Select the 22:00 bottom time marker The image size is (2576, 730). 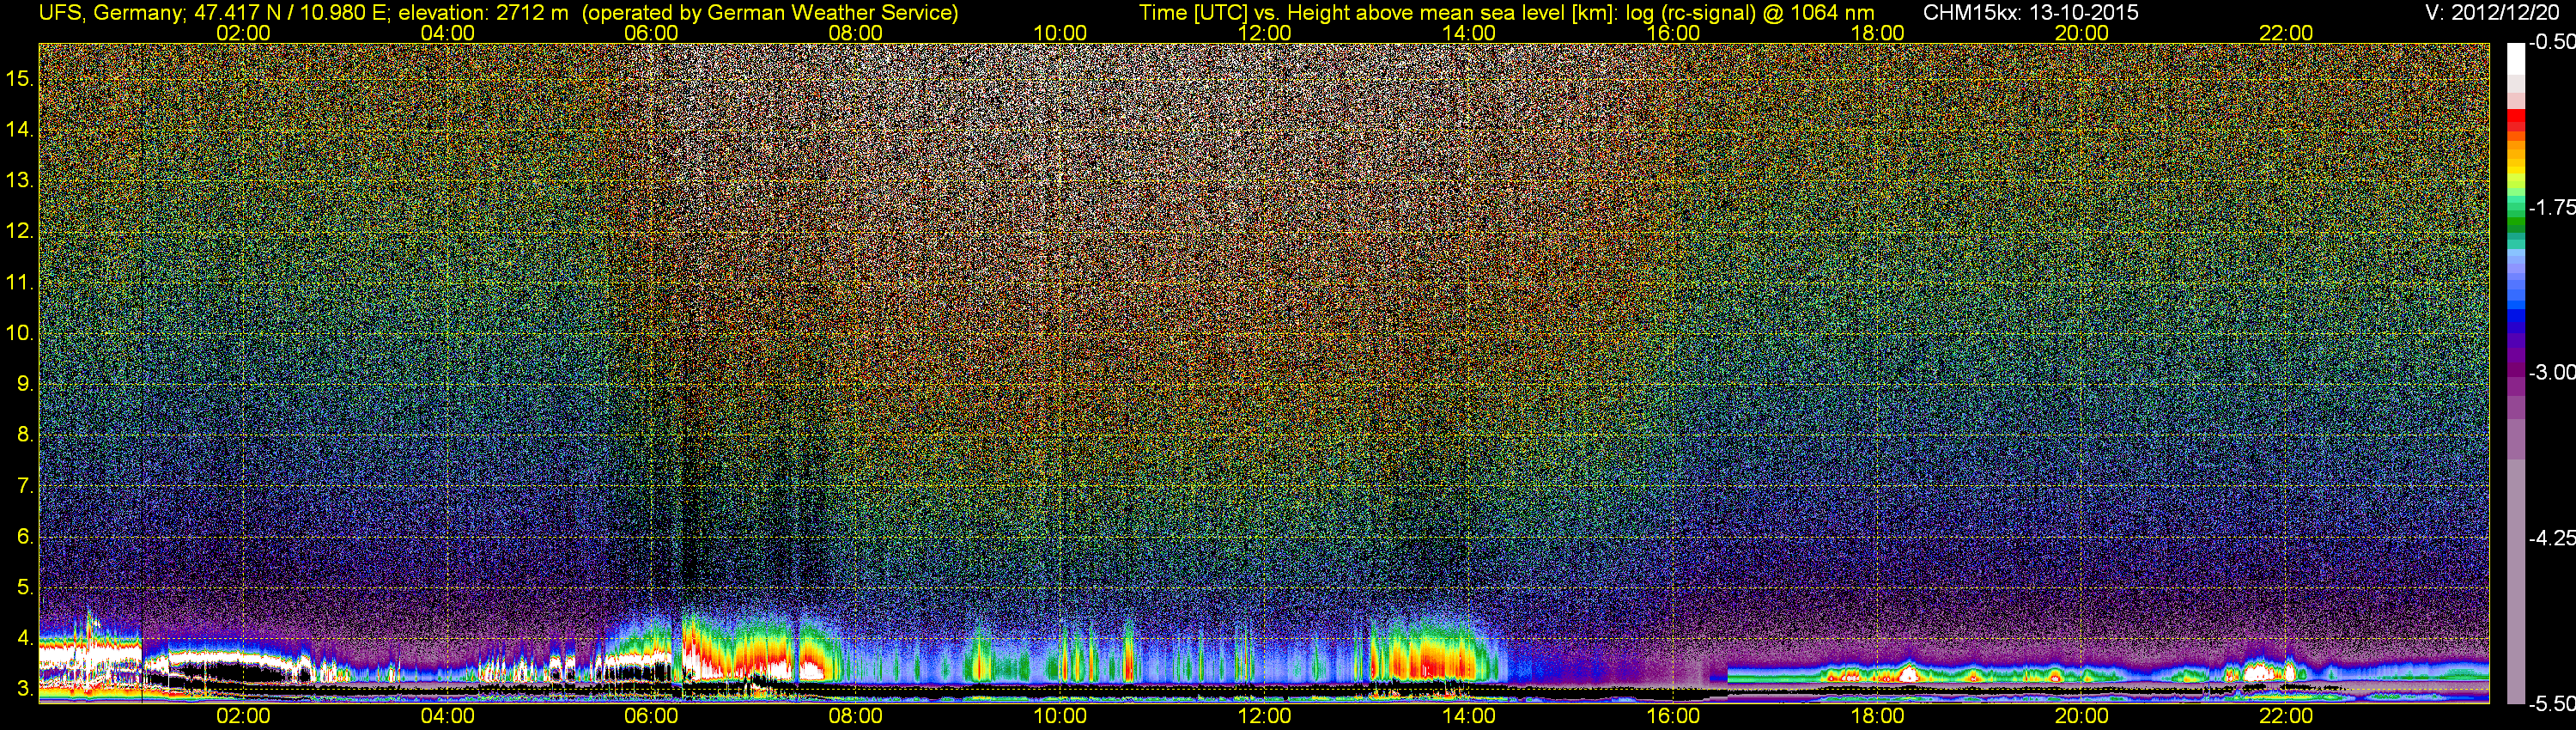2286,716
